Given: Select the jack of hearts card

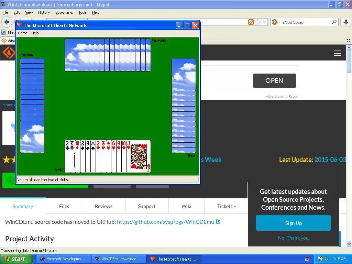Looking at the screenshot, I should point(139,156).
